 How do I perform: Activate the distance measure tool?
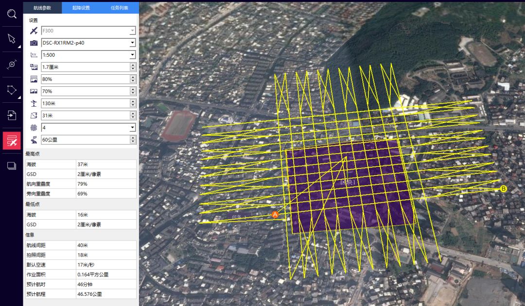pyautogui.click(x=12, y=65)
